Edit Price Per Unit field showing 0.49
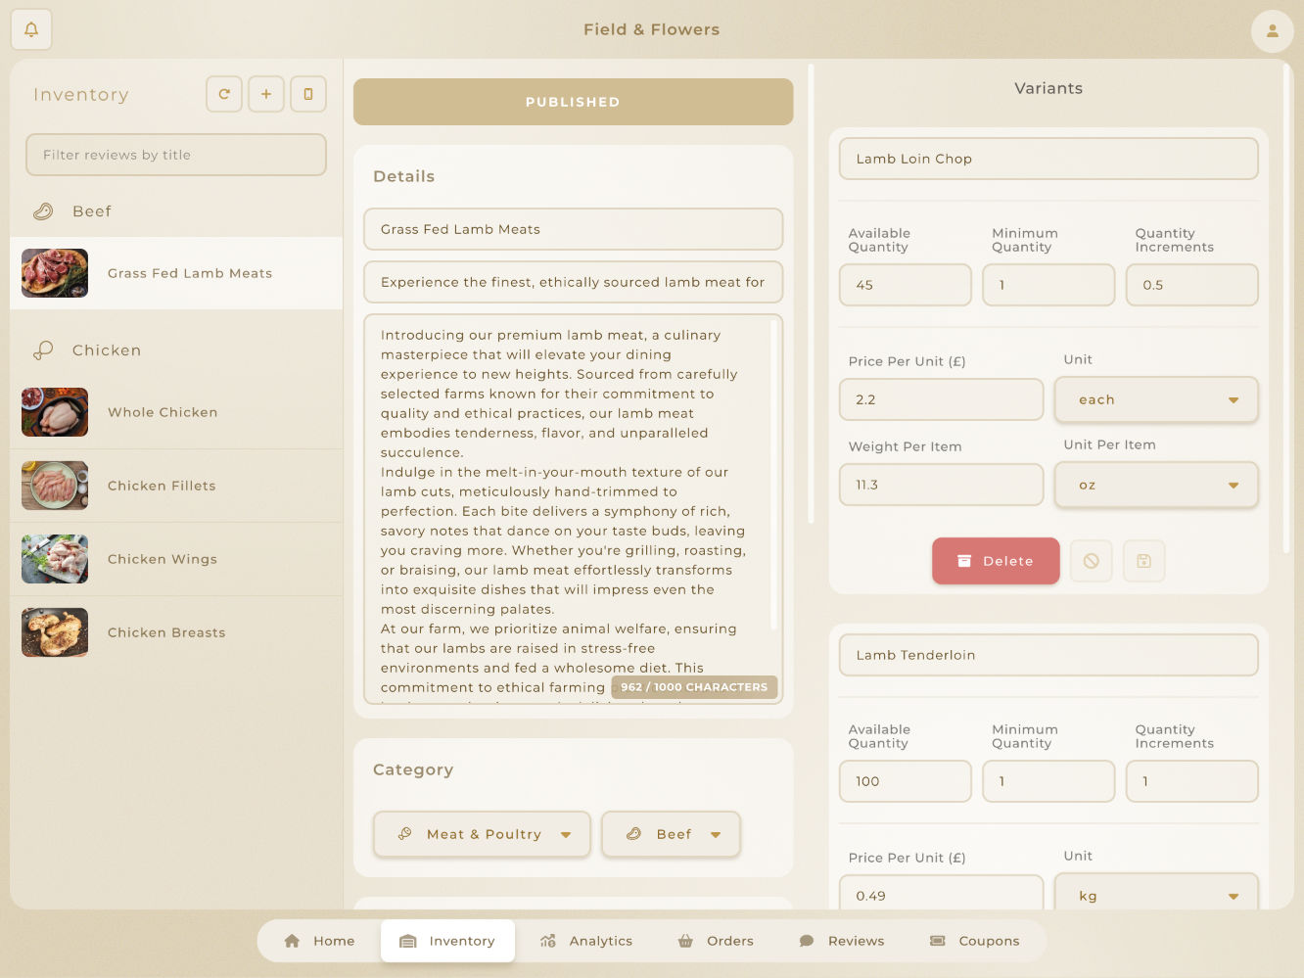The width and height of the screenshot is (1304, 978). point(942,893)
